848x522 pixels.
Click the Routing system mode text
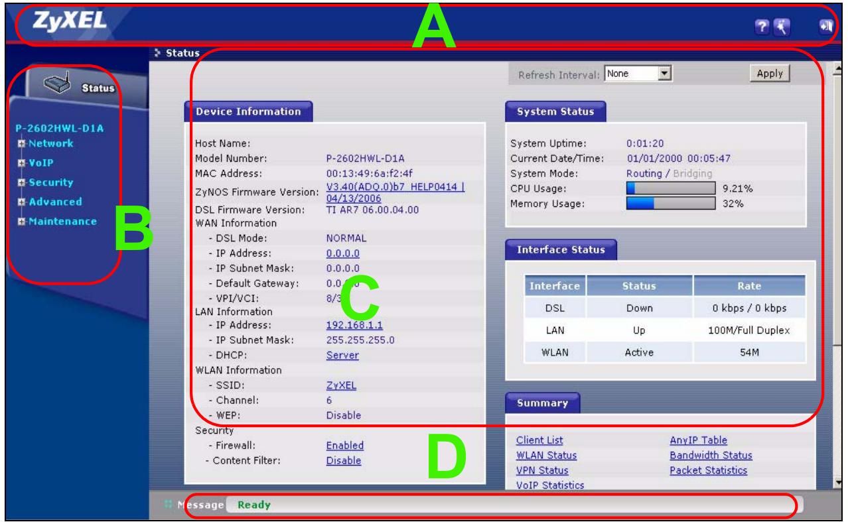[645, 173]
